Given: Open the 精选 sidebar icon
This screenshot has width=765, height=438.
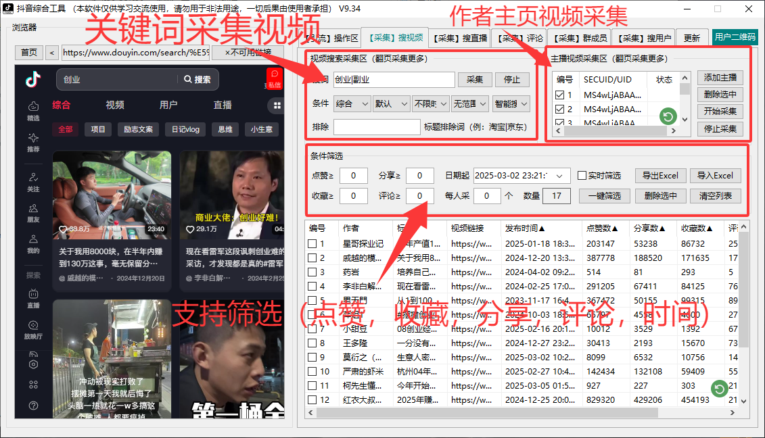Looking at the screenshot, I should click(33, 110).
